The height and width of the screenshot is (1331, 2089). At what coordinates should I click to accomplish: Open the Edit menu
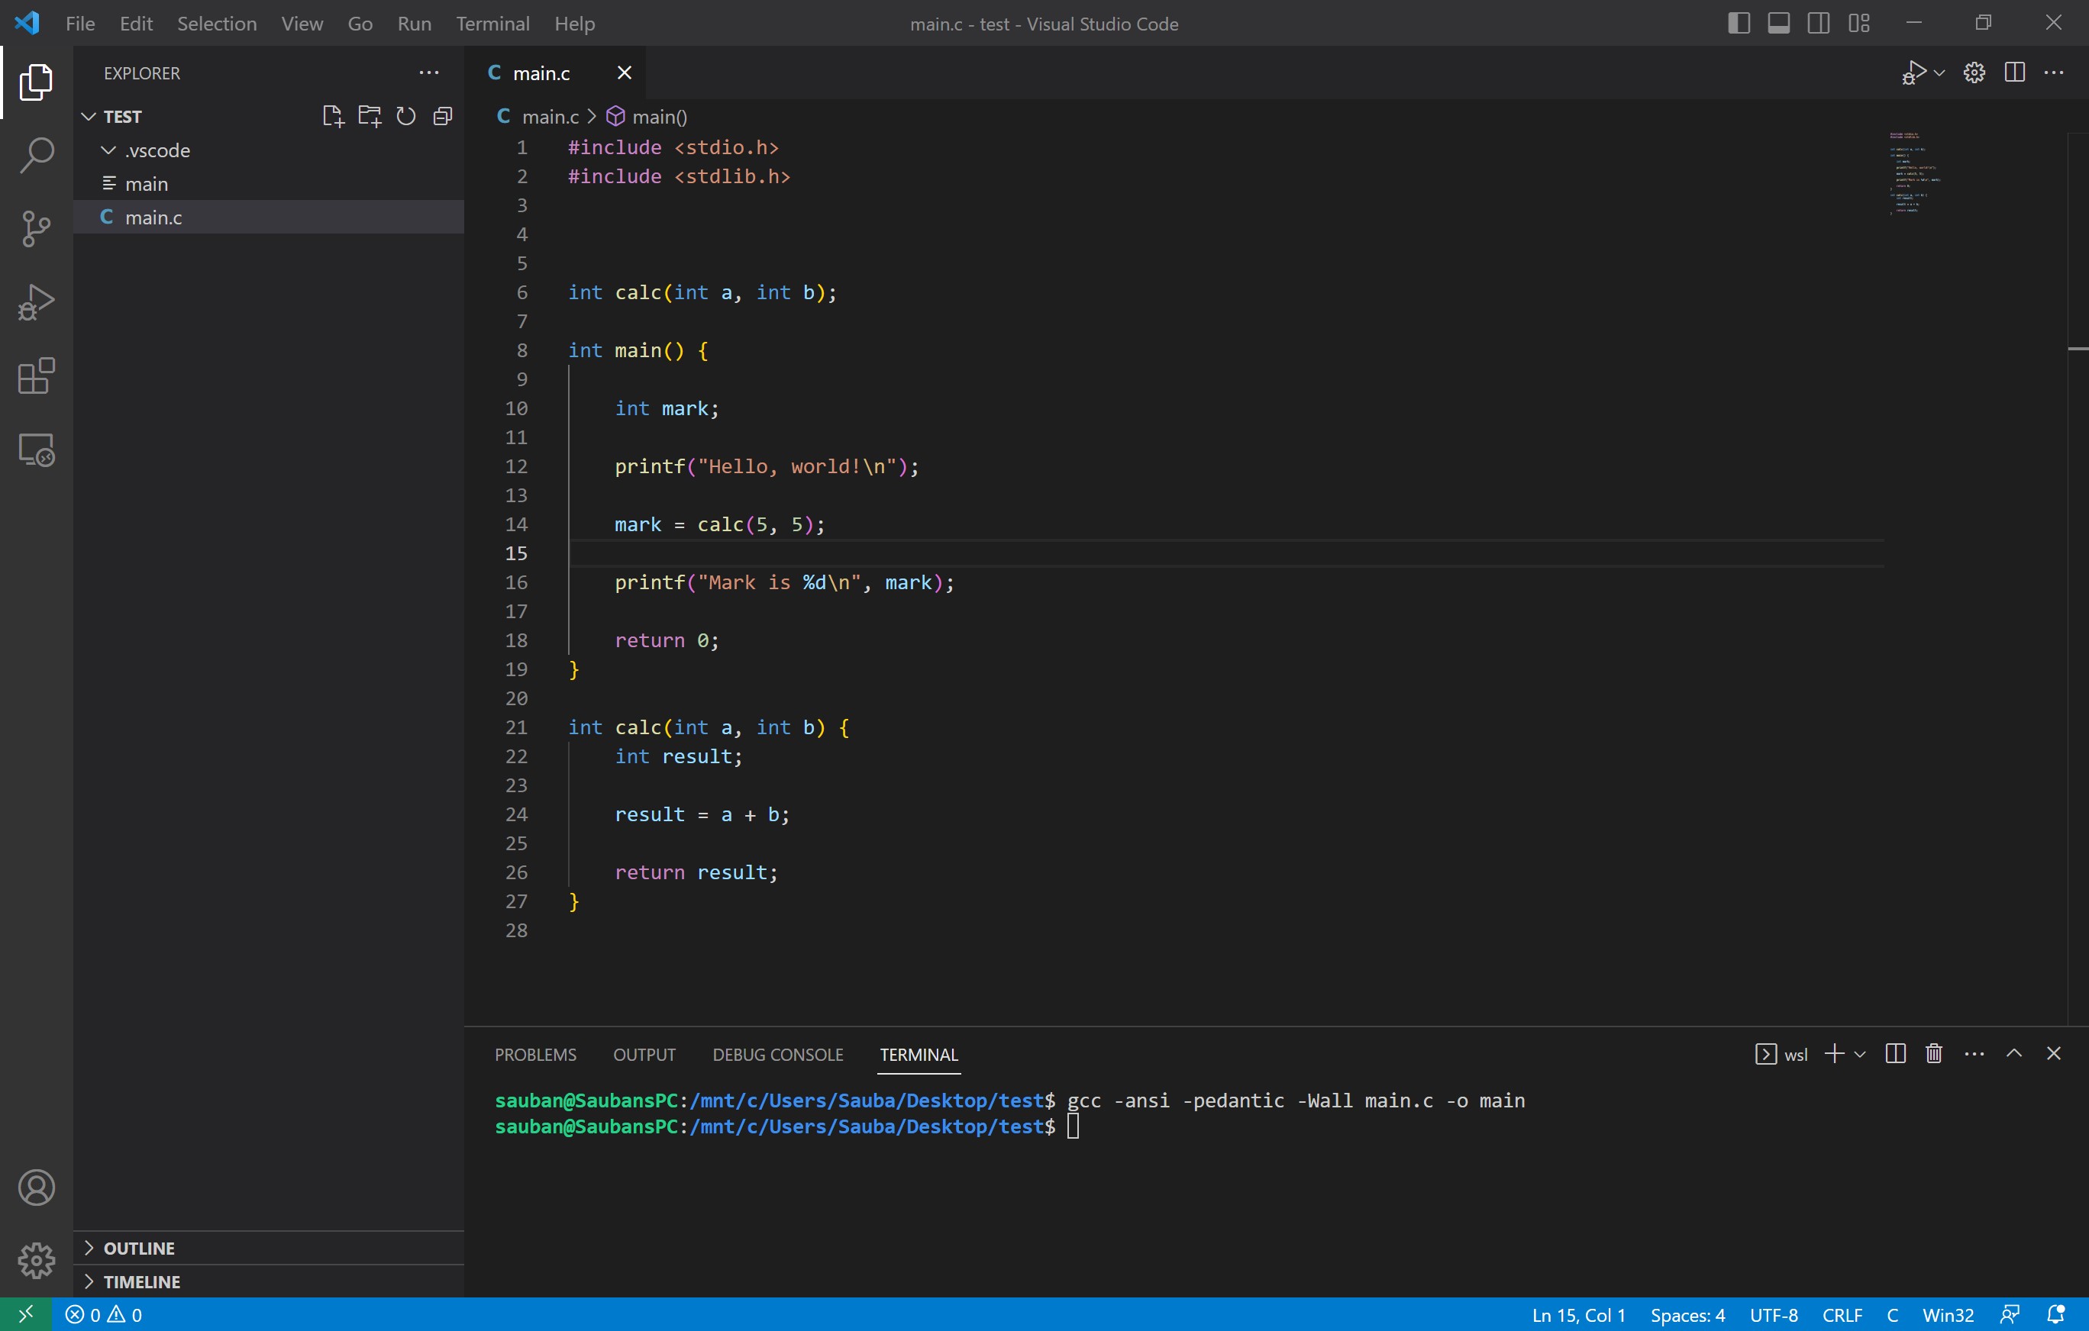point(136,24)
